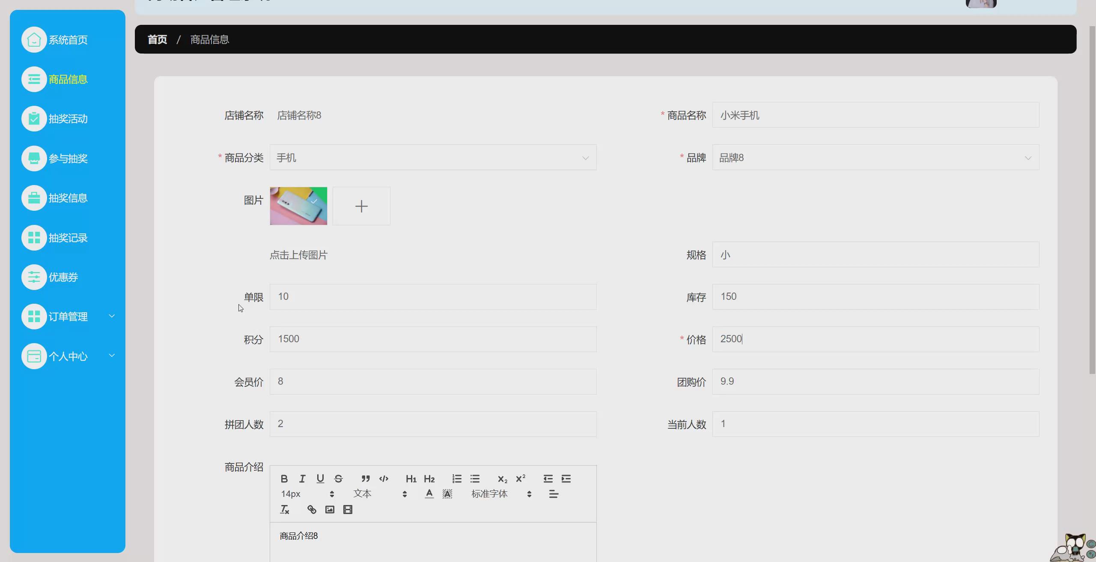Apply bold formatting in the product intro editor
This screenshot has height=562, width=1096.
point(284,478)
